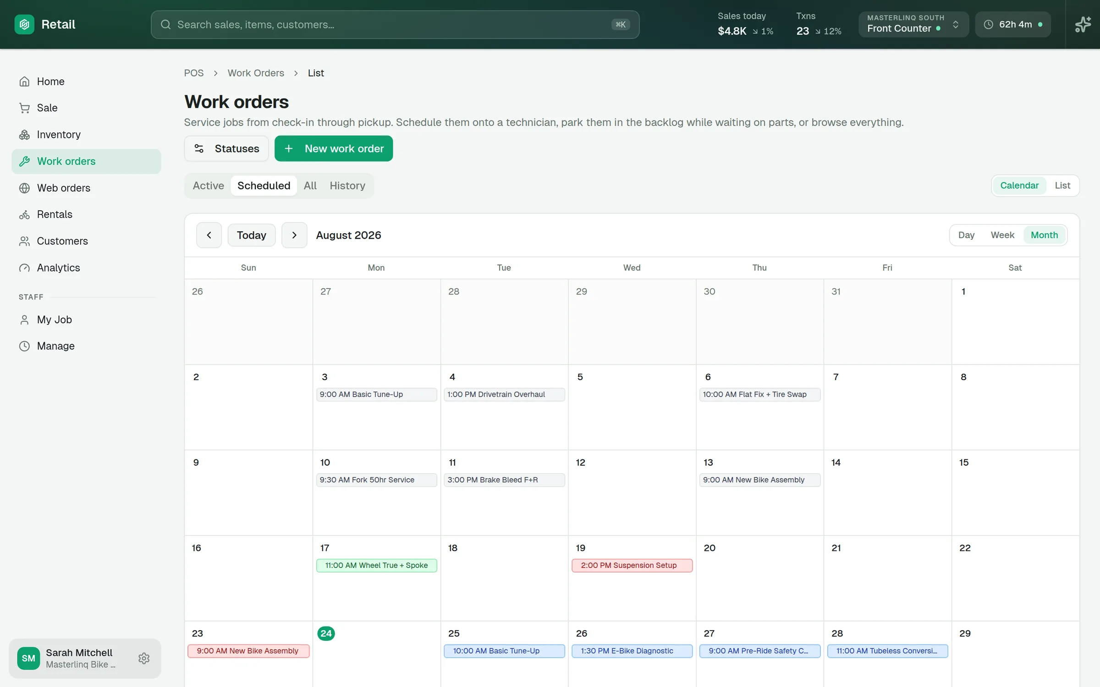This screenshot has width=1100, height=687.
Task: Focus the search sales, items, customers field
Action: (395, 25)
